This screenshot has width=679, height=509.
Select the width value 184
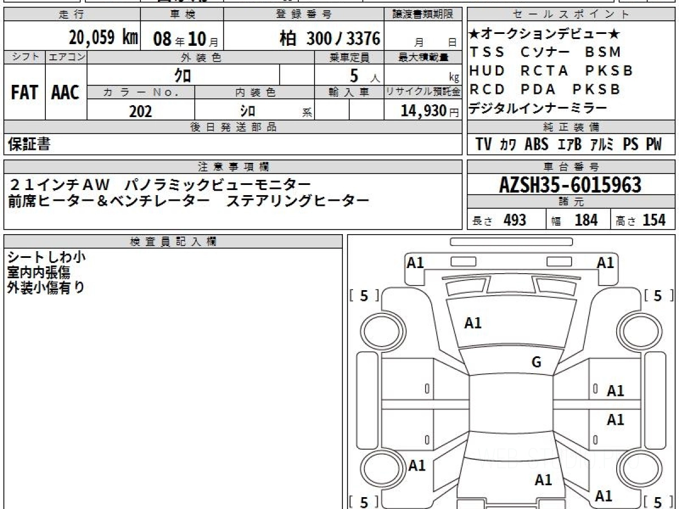(x=586, y=220)
